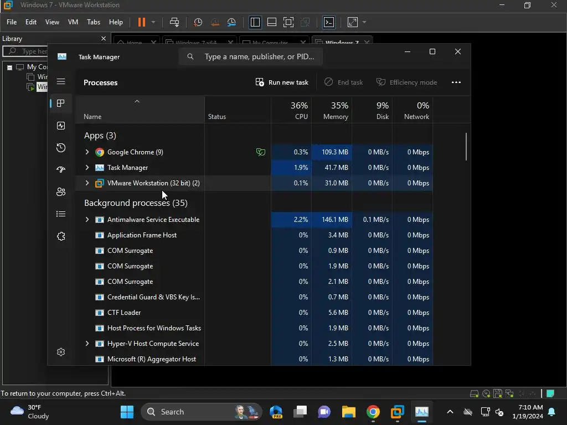Click the Chrome efficiency mode leaf icon

(260, 152)
